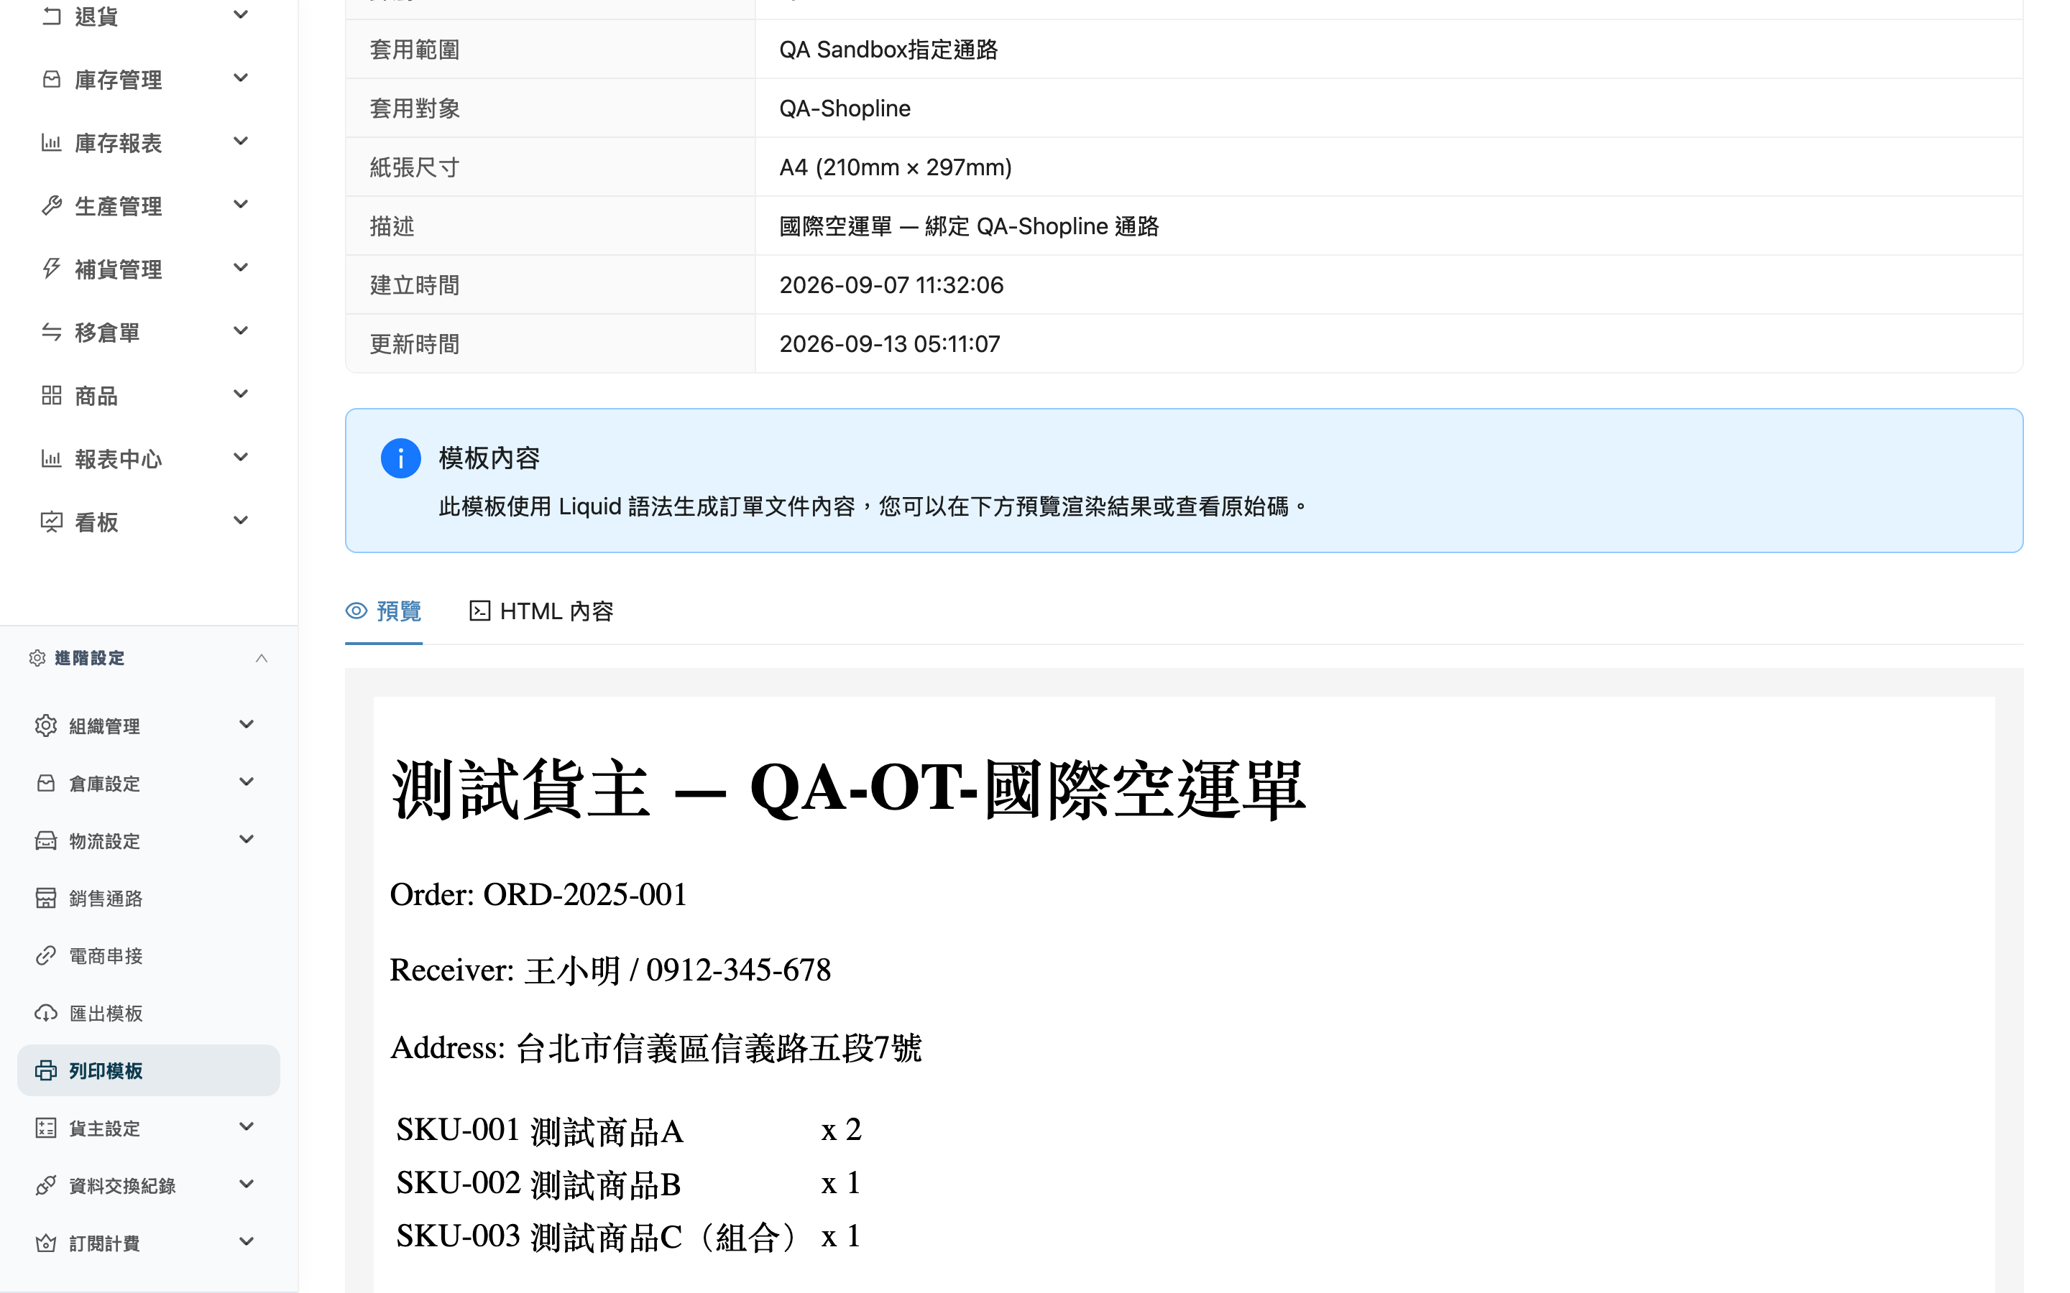Click the 組織管理 gear icon
The image size is (2070, 1293).
(x=46, y=726)
